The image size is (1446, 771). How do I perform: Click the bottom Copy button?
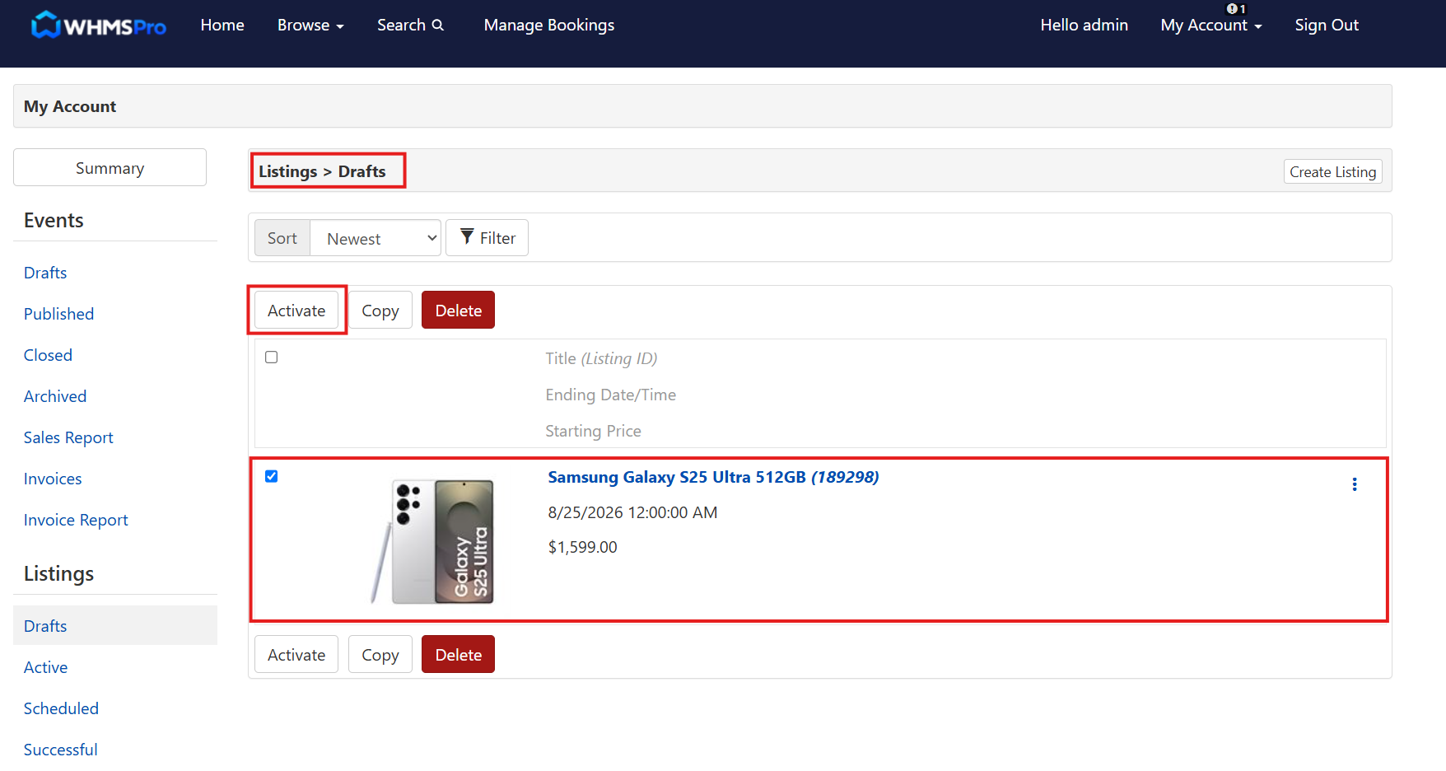(x=380, y=655)
